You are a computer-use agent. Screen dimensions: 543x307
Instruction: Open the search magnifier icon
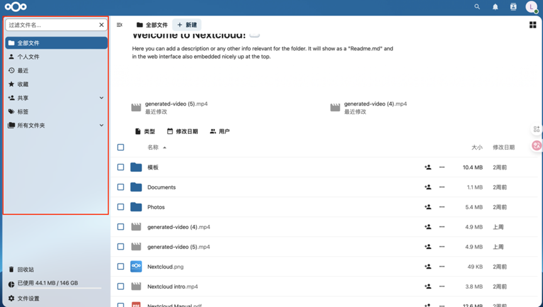[x=477, y=7]
